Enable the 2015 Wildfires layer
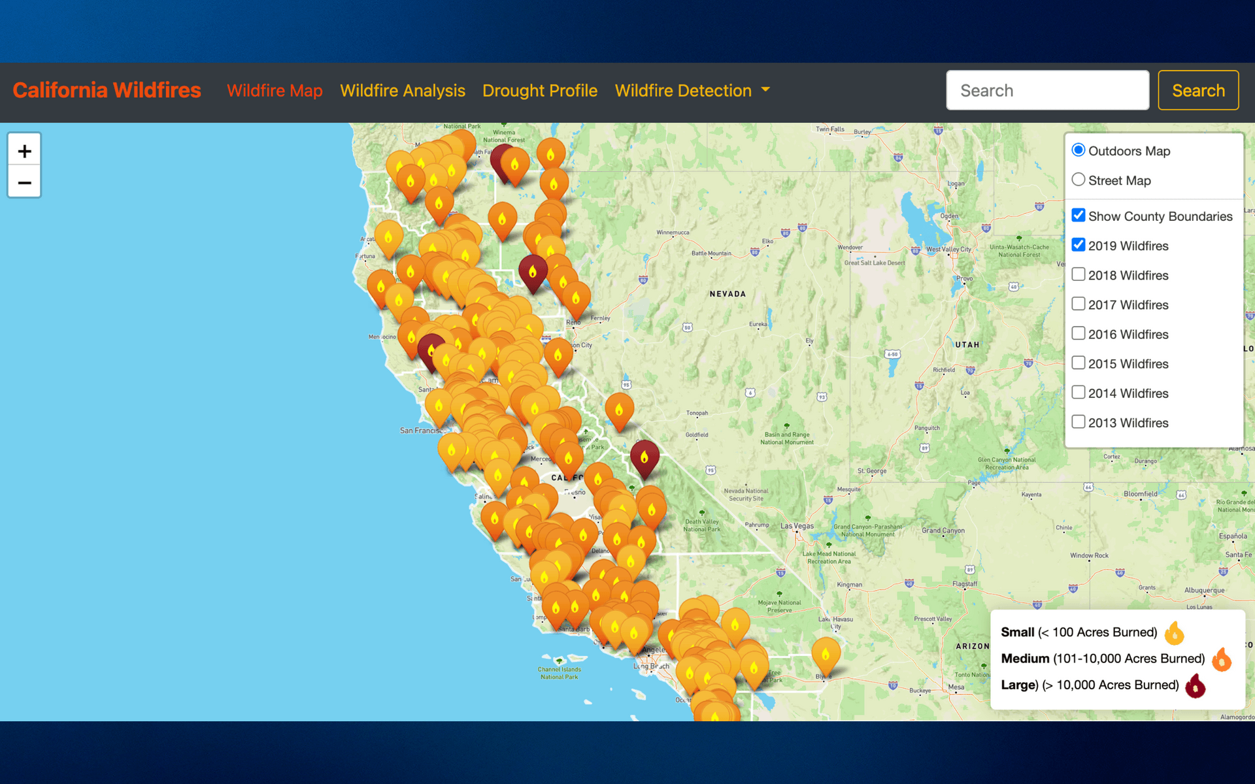1255x784 pixels. pos(1079,363)
